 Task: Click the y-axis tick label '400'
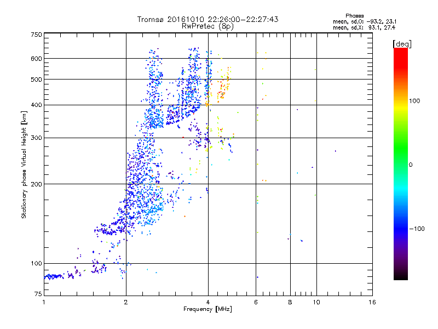coord(36,105)
